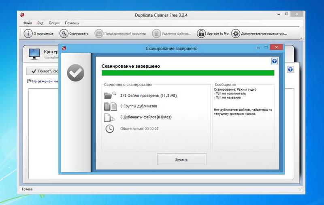Image resolution: width=324 pixels, height=205 pixels.
Task: Click the Удаления файлов trash icon
Action: pyautogui.click(x=156, y=33)
